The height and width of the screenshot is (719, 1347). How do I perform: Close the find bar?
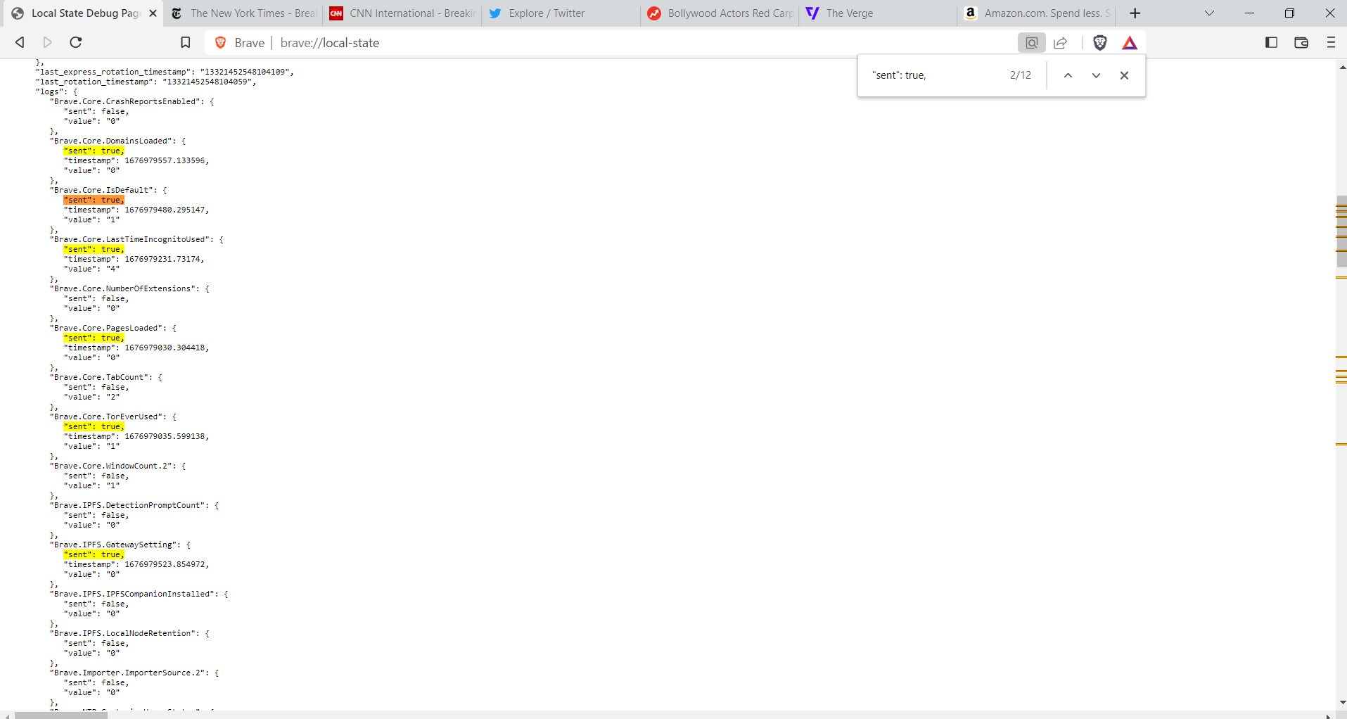[1124, 75]
